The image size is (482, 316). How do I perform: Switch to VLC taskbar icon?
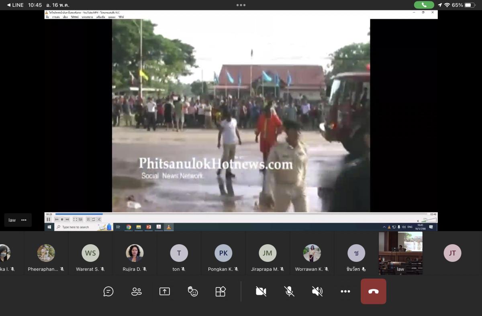tap(169, 227)
